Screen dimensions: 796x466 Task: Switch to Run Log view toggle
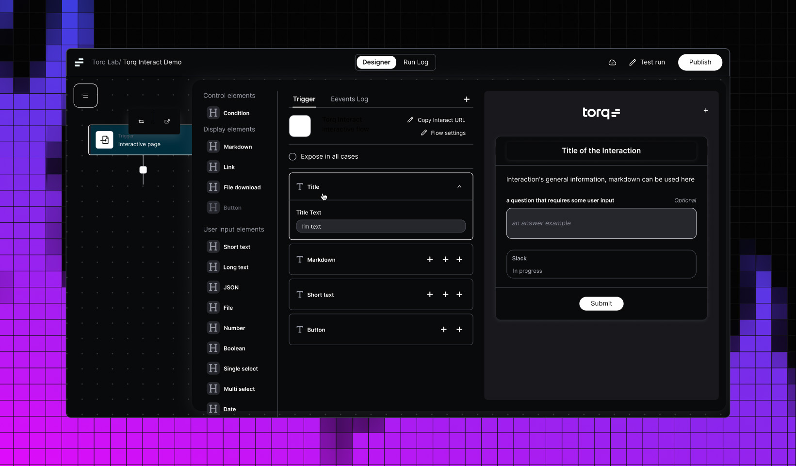click(416, 62)
